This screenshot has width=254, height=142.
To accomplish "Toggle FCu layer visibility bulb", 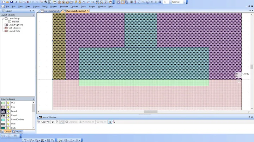I will click(8, 103).
